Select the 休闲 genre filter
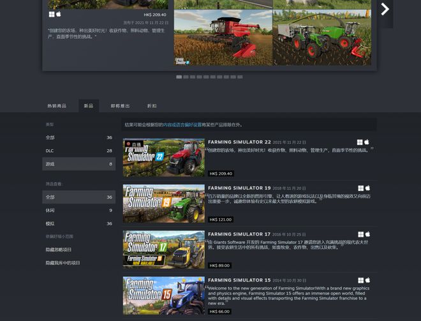This screenshot has width=421, height=321. (x=79, y=210)
